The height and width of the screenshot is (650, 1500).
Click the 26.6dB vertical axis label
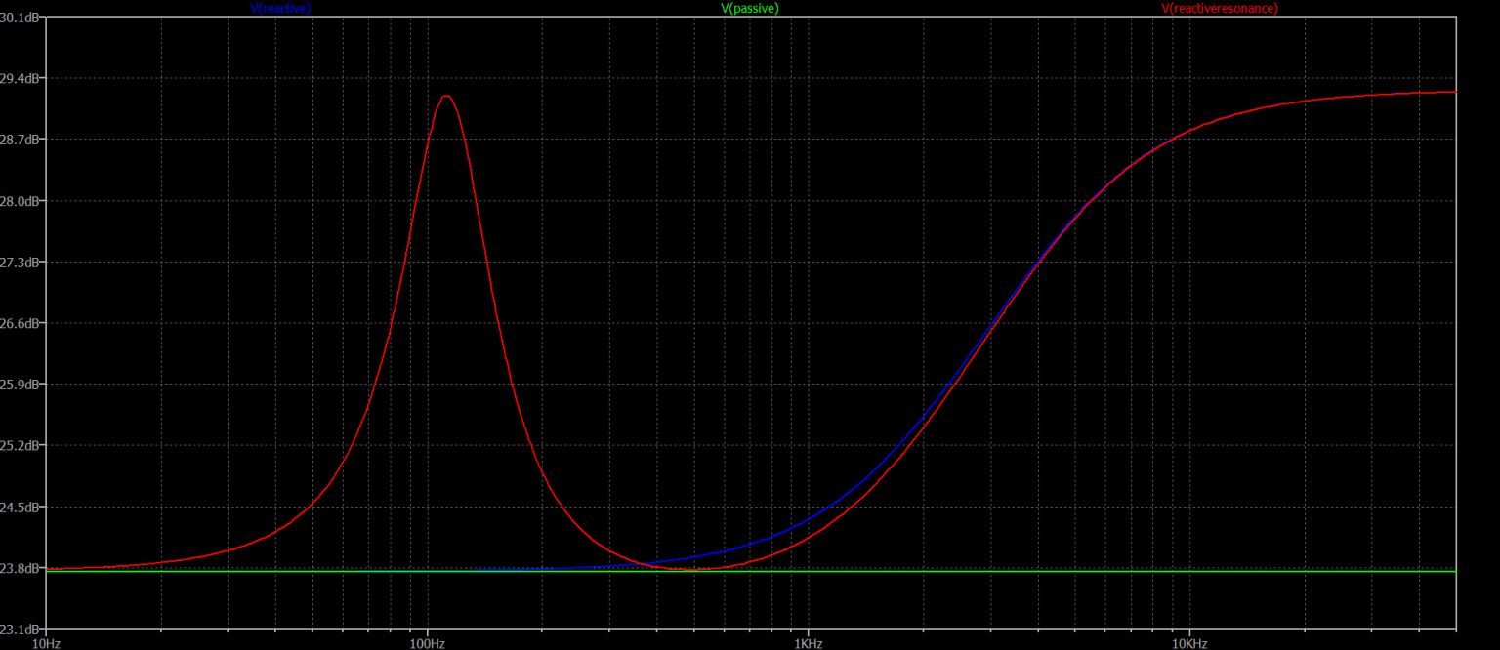tap(21, 323)
